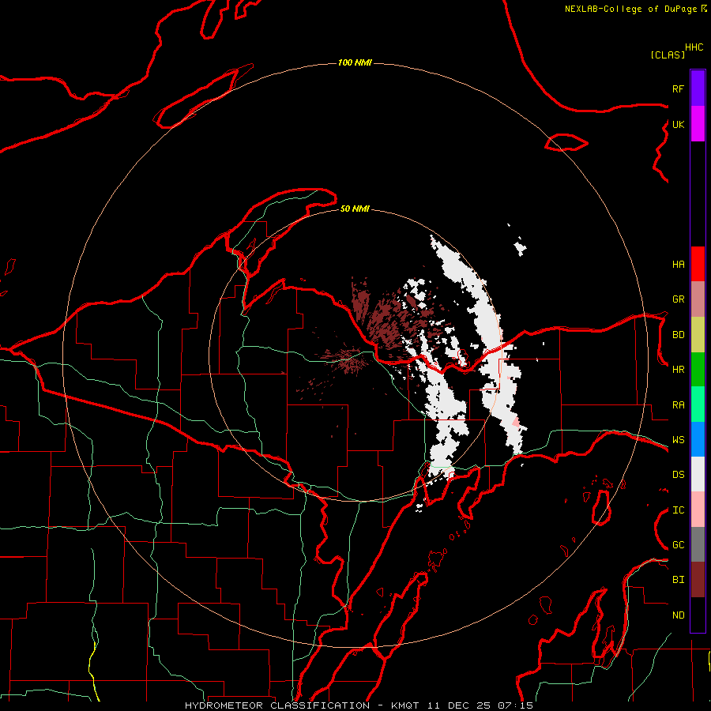The height and width of the screenshot is (711, 711).
Task: Click the UK magenta legend swatch
Action: tap(698, 124)
